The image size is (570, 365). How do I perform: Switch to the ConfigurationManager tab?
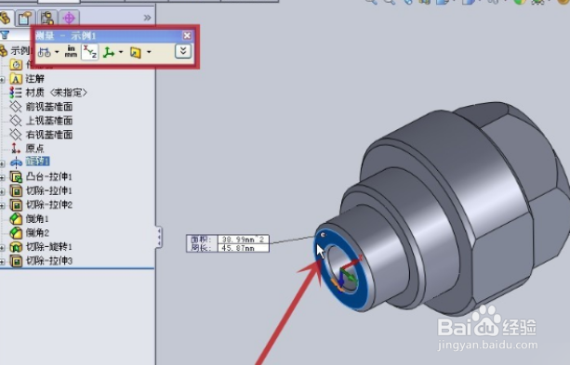click(x=47, y=18)
